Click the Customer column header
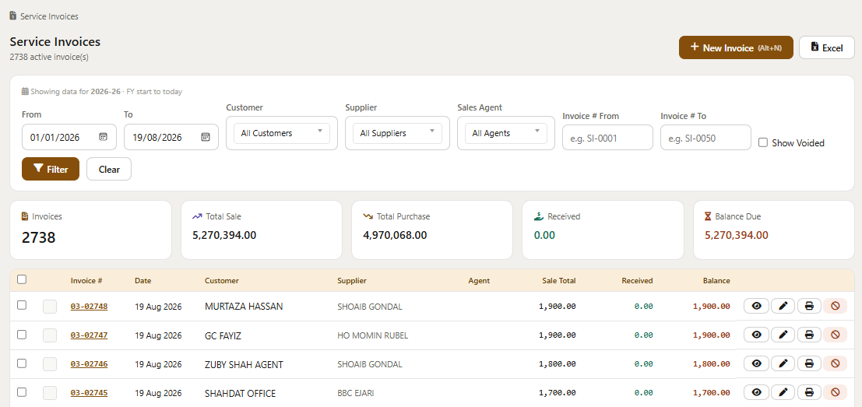This screenshot has width=862, height=407. [222, 281]
